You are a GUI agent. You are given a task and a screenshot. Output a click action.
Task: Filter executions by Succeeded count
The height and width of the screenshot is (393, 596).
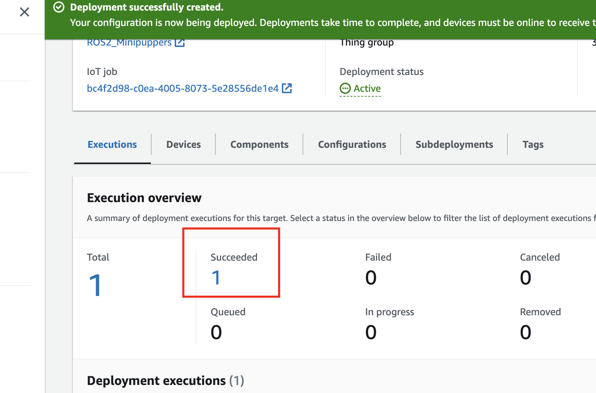coord(216,277)
